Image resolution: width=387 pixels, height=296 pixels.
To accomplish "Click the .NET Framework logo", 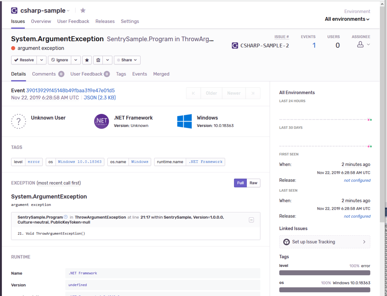I will [x=102, y=122].
